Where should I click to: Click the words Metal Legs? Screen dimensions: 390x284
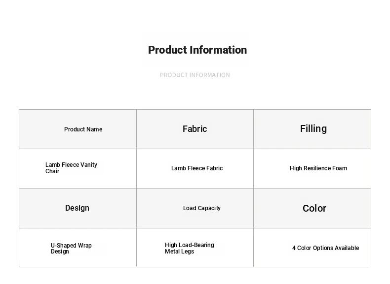[179, 252]
